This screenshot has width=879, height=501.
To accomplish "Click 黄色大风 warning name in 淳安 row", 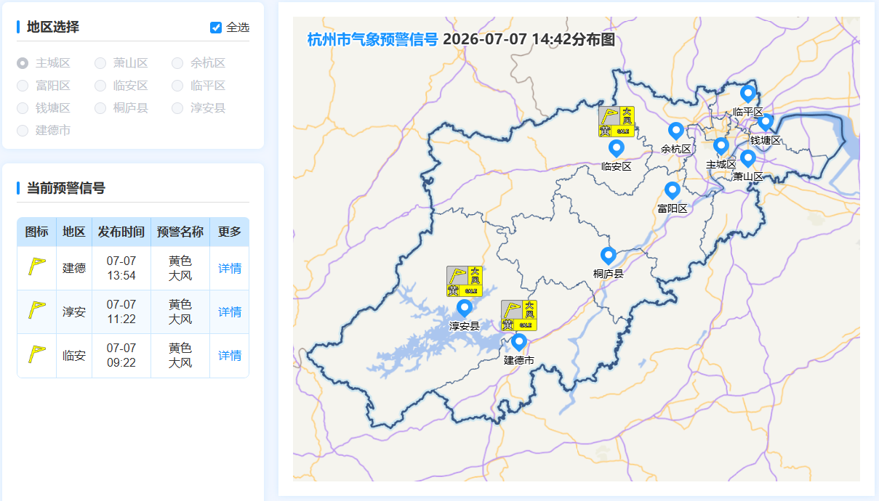I will click(x=180, y=312).
